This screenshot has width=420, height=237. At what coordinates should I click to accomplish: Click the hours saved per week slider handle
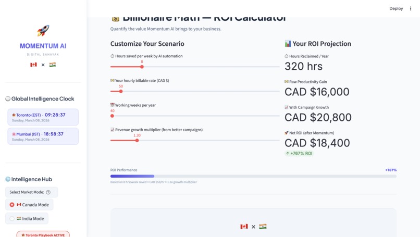142,67
